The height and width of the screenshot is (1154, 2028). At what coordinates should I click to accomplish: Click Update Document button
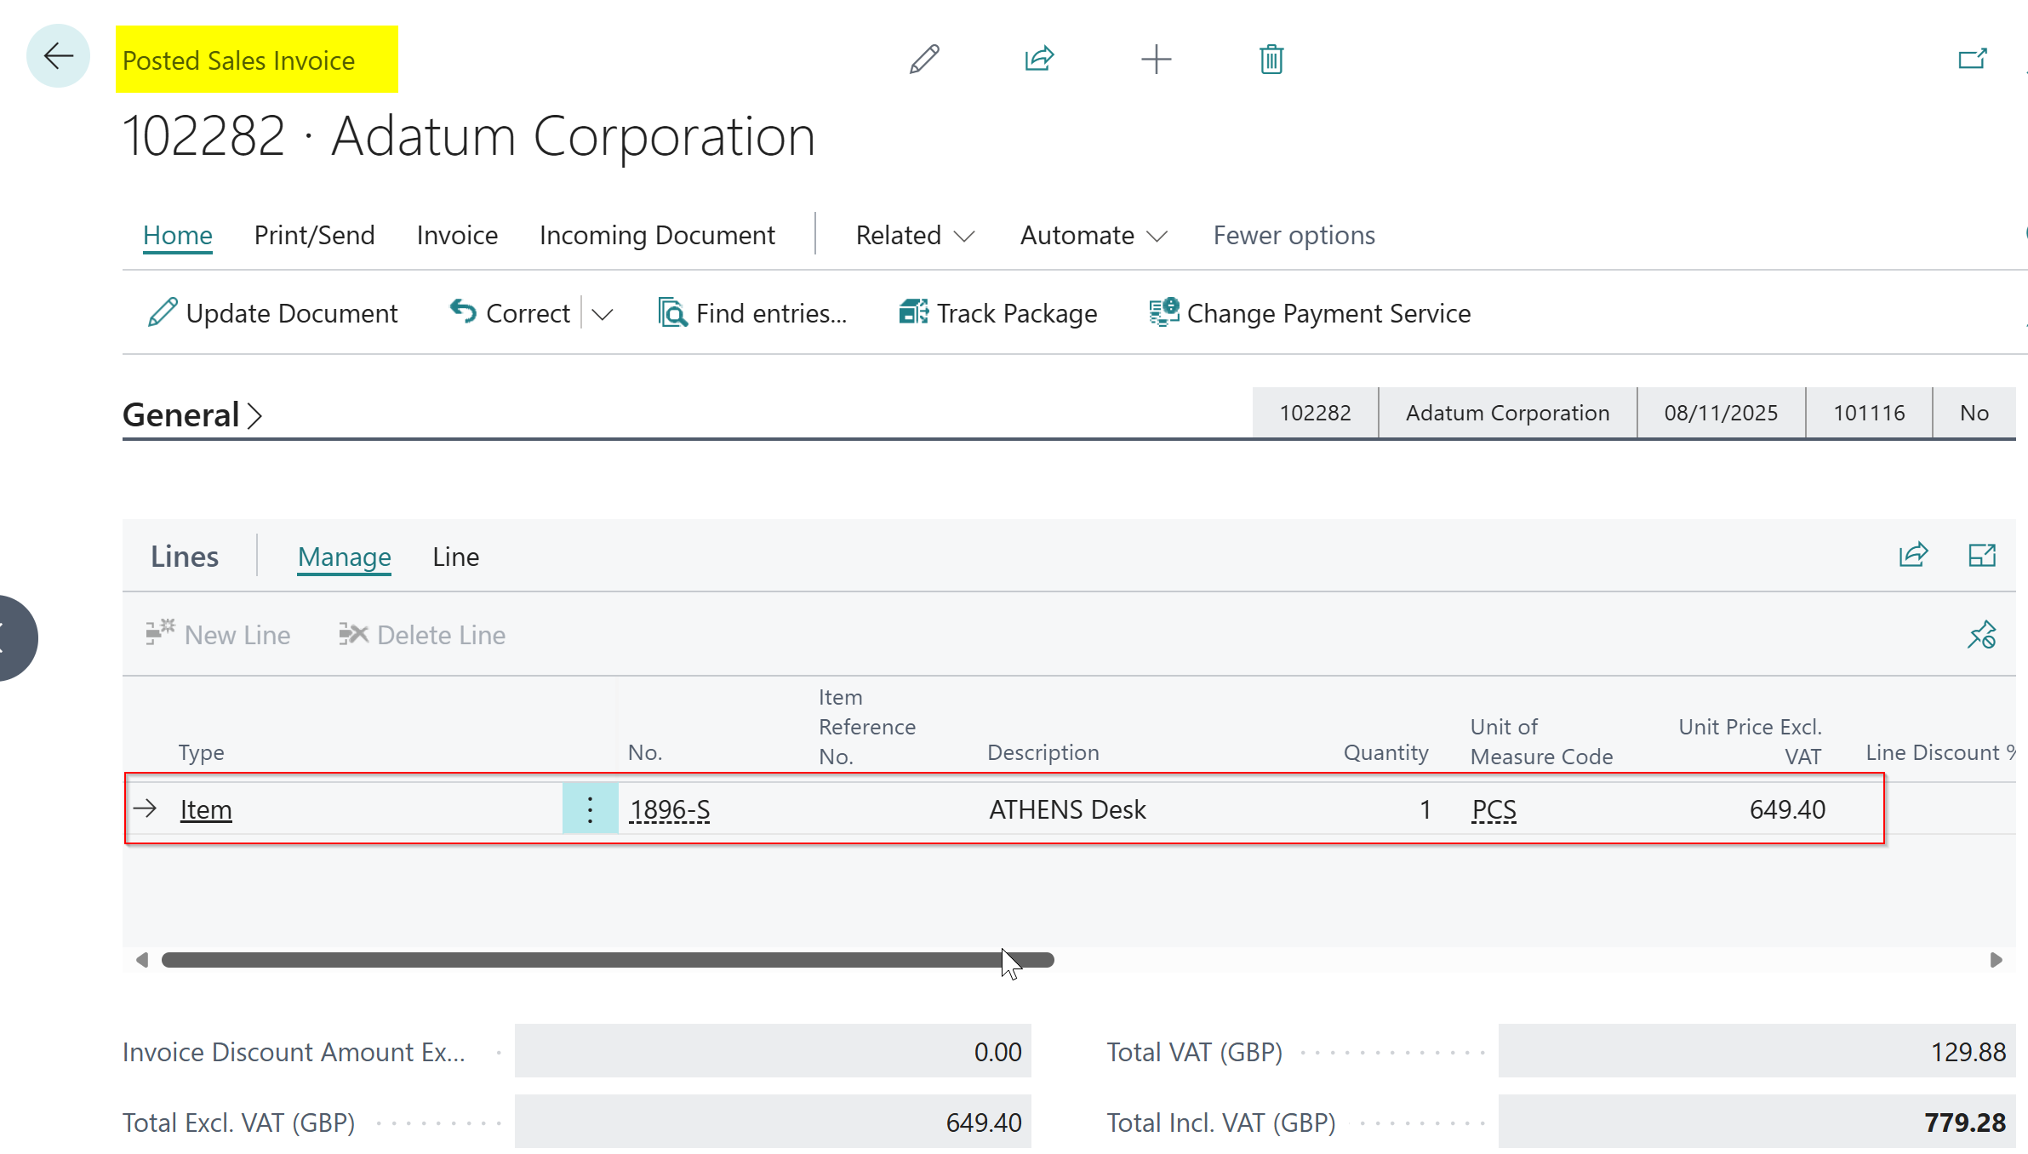click(x=272, y=313)
